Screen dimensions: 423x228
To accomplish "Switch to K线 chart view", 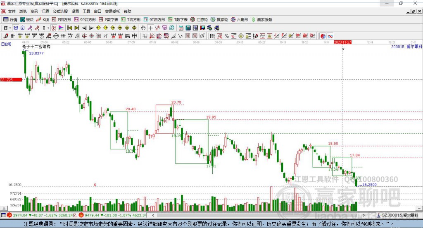I will click(43, 20).
